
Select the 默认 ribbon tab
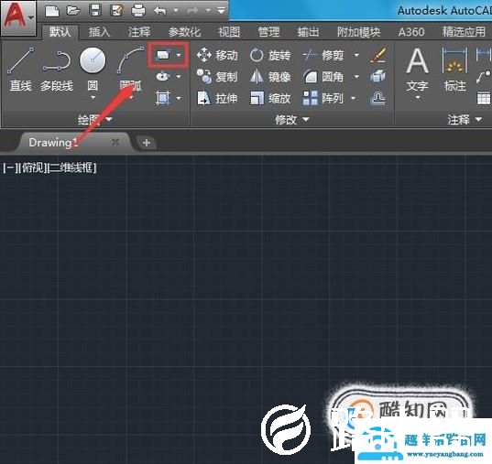pyautogui.click(x=60, y=32)
